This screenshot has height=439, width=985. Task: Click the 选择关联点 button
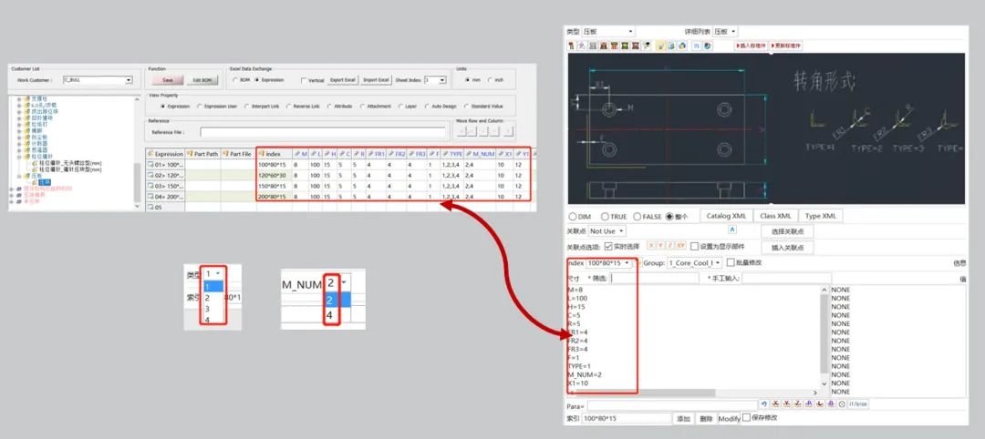[788, 231]
